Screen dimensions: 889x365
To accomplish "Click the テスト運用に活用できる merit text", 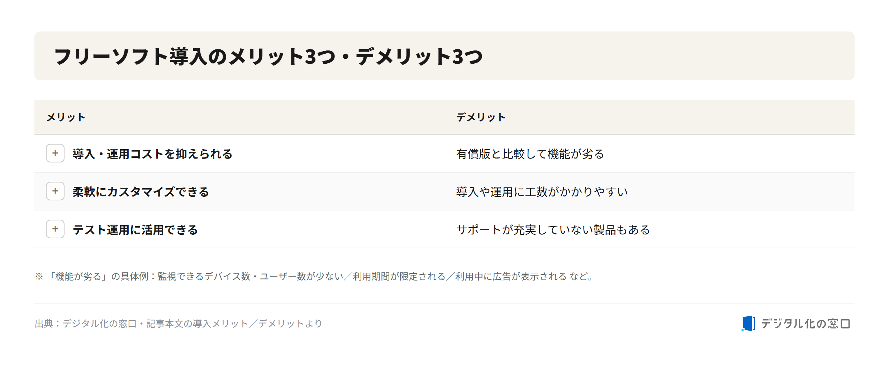I will coord(135,230).
